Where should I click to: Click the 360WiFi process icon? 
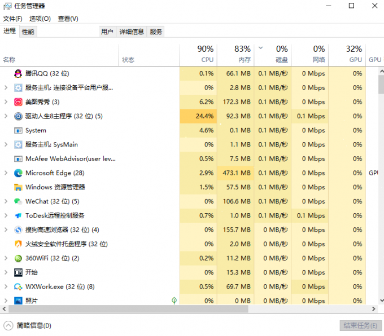click(18, 258)
